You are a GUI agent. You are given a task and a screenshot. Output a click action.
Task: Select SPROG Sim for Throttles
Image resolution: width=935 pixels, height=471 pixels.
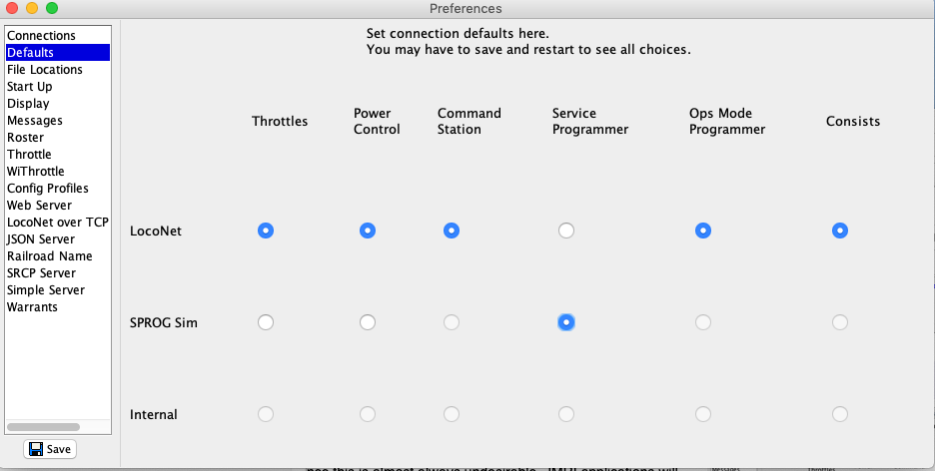tap(265, 322)
